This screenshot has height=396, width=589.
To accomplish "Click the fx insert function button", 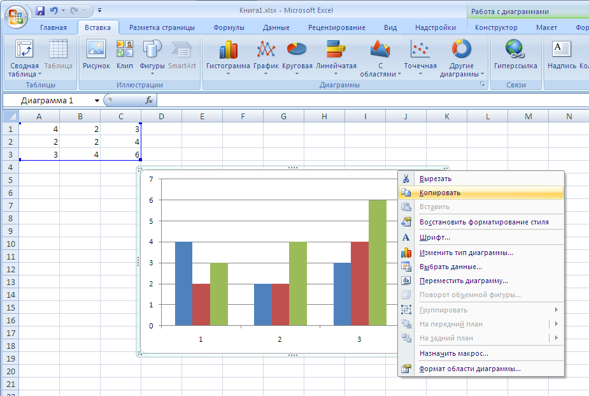I will pyautogui.click(x=149, y=100).
